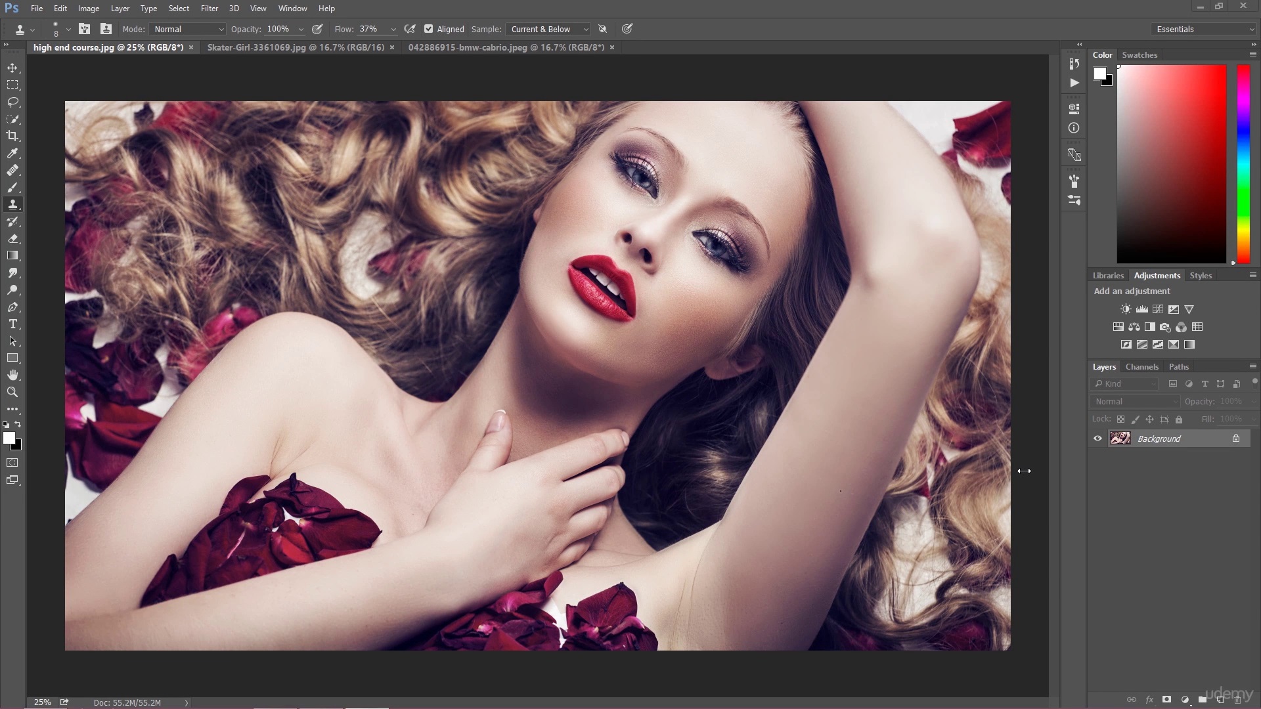
Task: Switch to Skater-Girl-3361069.jpg document tab
Action: click(x=296, y=47)
